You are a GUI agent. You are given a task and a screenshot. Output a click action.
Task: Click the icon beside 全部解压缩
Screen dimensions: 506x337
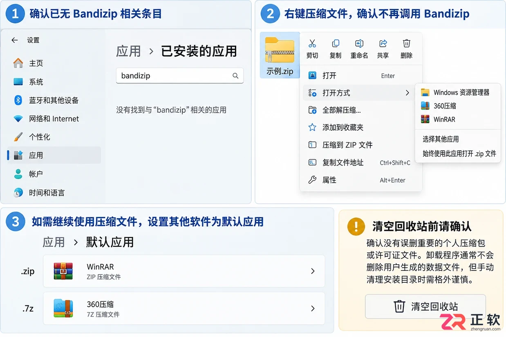coord(312,110)
